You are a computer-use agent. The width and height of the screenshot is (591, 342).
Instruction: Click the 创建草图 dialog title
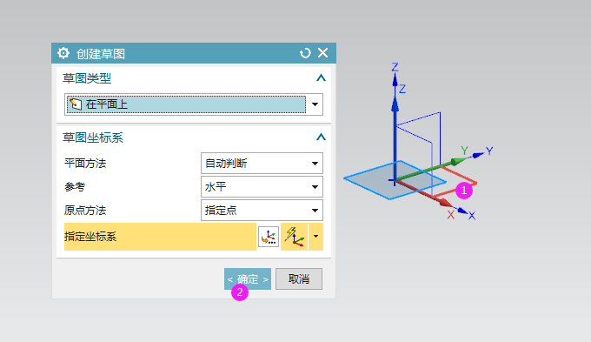[101, 54]
